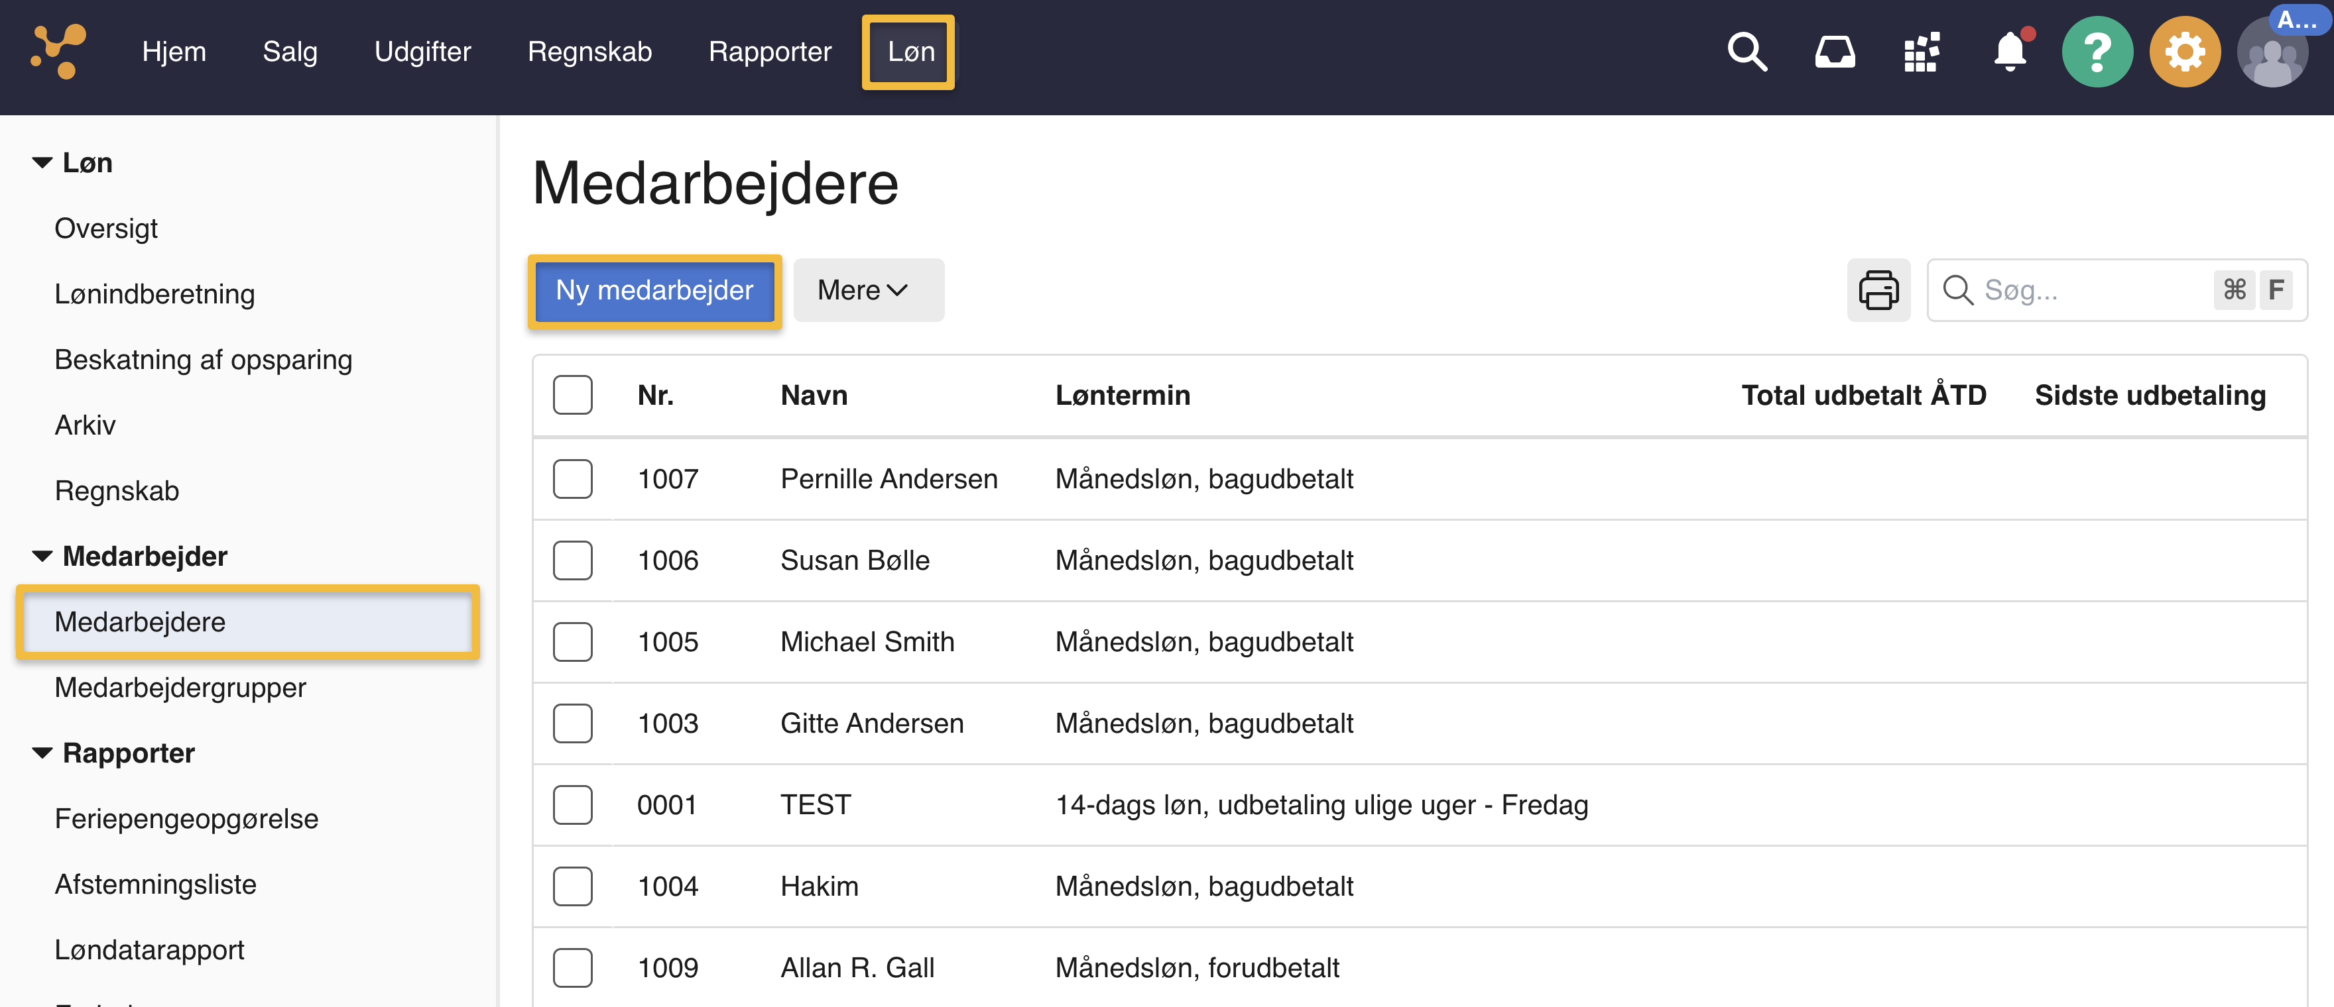Image resolution: width=2334 pixels, height=1007 pixels.
Task: Collapse the Rapporter sidebar section
Action: (42, 753)
